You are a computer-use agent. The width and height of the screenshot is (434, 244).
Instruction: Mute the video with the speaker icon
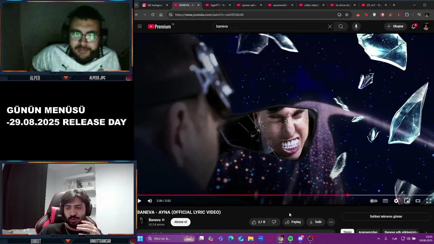coord(150,201)
